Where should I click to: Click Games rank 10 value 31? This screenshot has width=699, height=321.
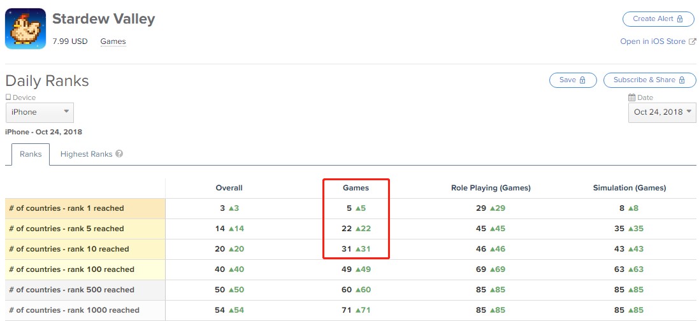point(347,249)
